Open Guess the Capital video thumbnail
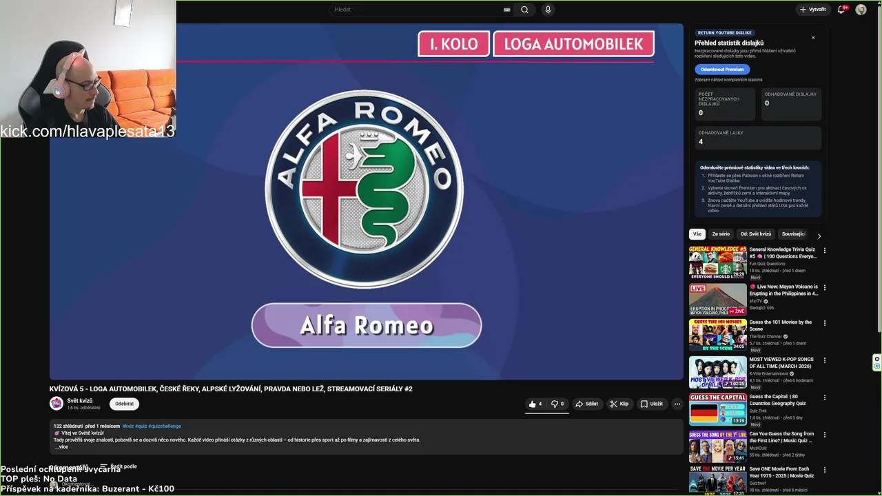This screenshot has width=882, height=496. tap(717, 409)
